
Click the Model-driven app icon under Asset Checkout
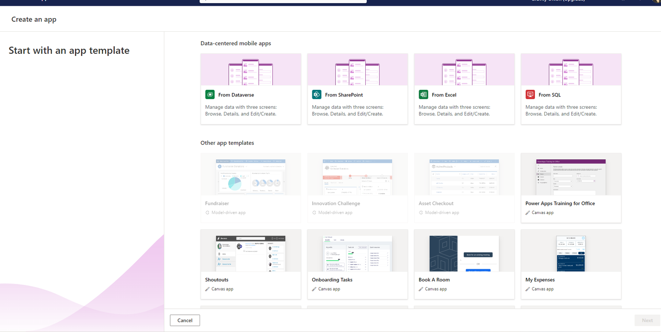[x=420, y=212]
